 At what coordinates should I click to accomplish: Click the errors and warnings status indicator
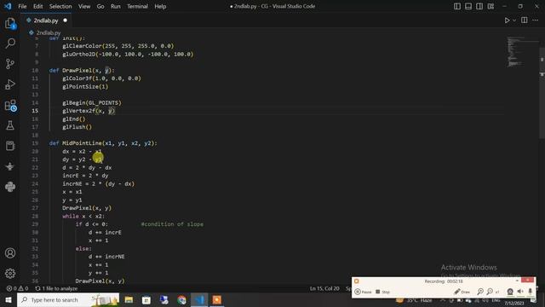[17, 288]
